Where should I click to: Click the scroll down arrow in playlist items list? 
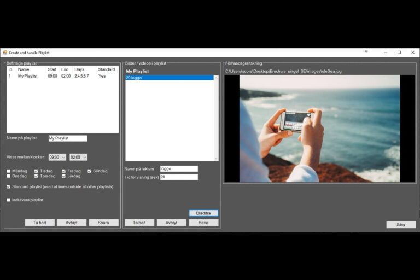216,158
